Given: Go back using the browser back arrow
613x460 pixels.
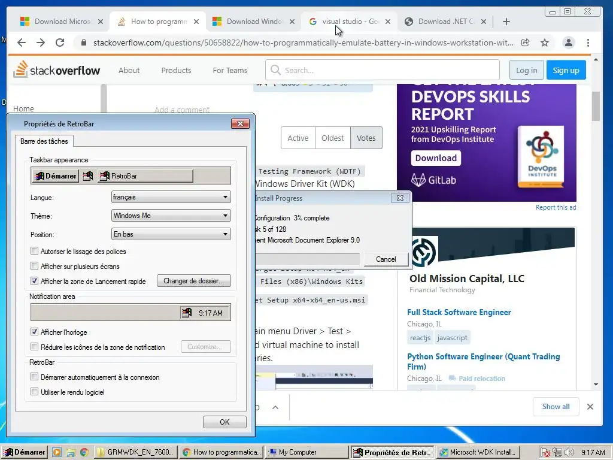Looking at the screenshot, I should [x=22, y=43].
